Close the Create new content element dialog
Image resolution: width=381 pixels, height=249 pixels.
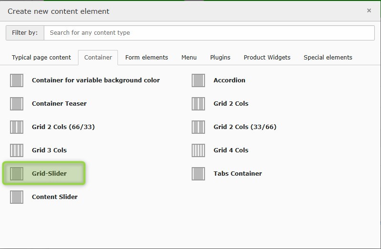(x=369, y=10)
